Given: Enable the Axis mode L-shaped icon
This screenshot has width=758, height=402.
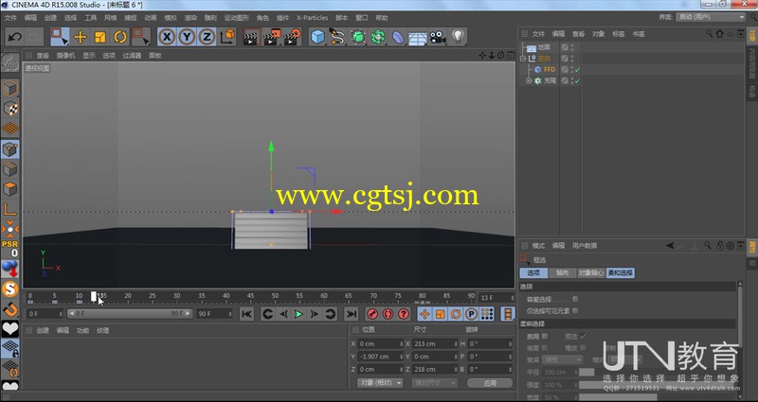Looking at the screenshot, I should tap(10, 209).
